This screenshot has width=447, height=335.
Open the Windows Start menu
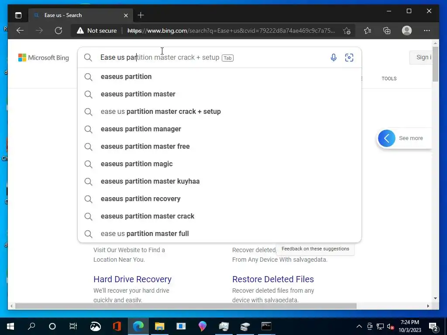point(10,326)
